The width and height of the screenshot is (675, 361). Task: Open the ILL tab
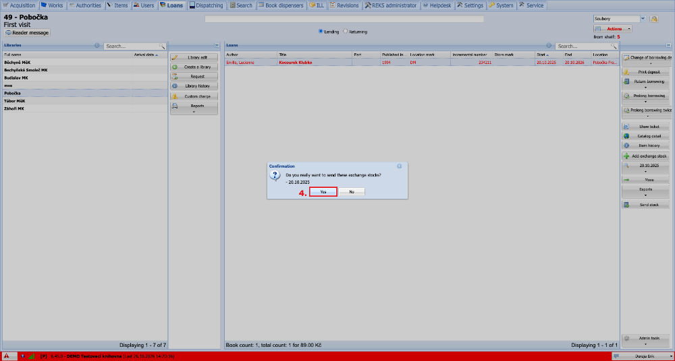[x=317, y=5]
